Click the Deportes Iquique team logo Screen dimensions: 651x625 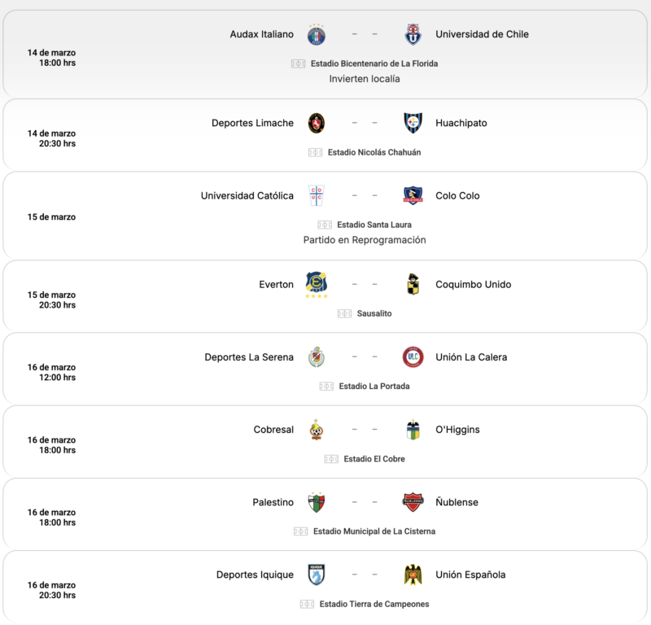[x=316, y=575]
